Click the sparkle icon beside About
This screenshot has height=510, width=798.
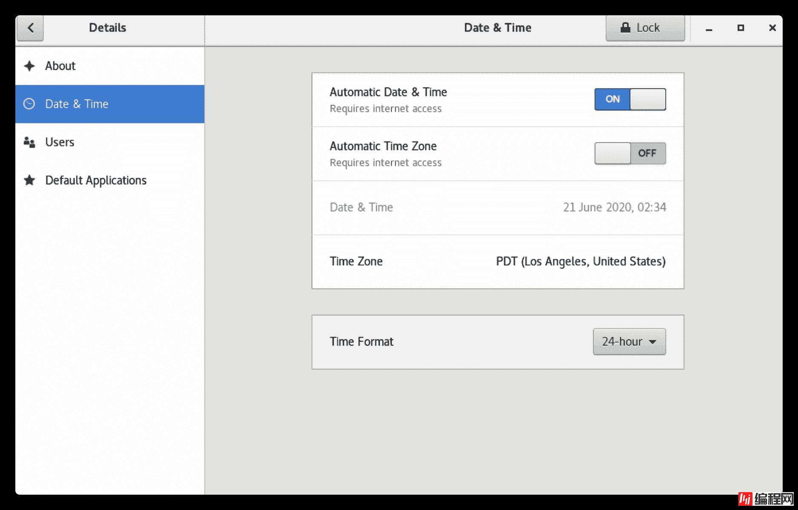point(29,66)
